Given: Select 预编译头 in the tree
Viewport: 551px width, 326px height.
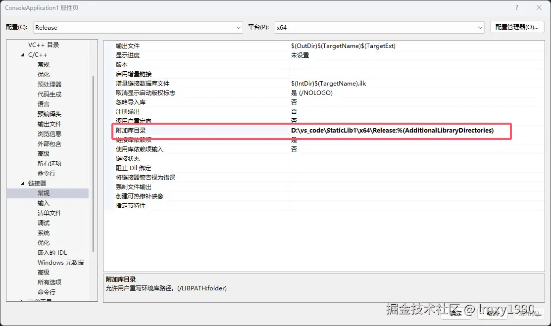Looking at the screenshot, I should 50,114.
